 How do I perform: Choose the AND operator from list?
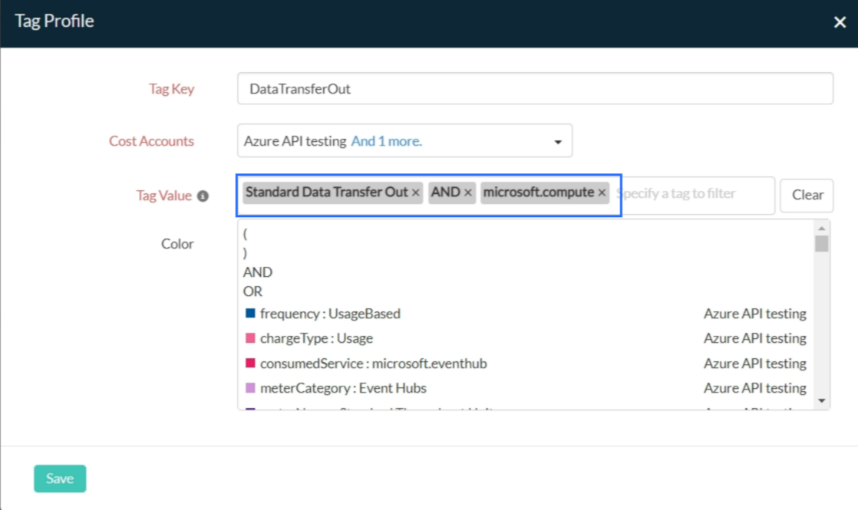coord(258,272)
